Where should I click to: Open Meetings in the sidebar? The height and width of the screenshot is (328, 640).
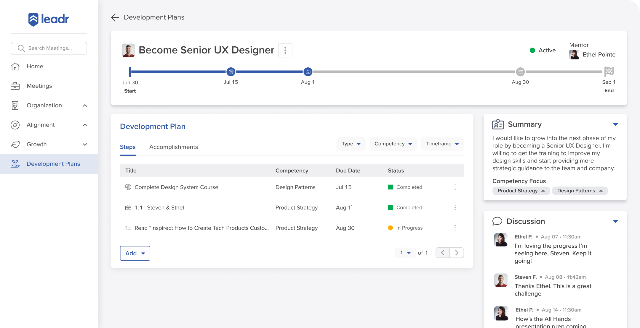tap(39, 86)
